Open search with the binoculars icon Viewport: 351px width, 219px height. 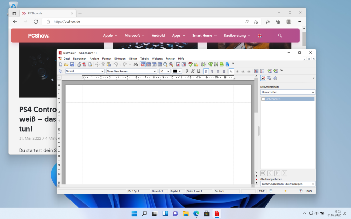click(135, 65)
